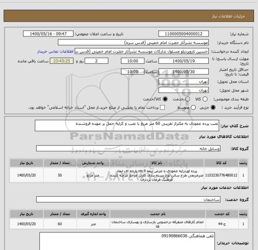
Task: Click the price validity hour field
Action: pyautogui.click(x=133, y=71)
